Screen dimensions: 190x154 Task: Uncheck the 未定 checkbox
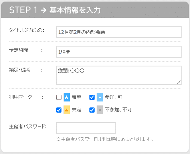pyautogui.click(x=59, y=110)
